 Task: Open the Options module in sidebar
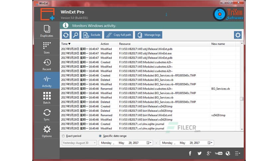pos(47,131)
